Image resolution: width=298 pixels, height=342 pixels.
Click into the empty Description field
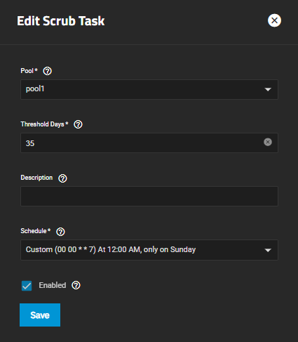coord(149,196)
